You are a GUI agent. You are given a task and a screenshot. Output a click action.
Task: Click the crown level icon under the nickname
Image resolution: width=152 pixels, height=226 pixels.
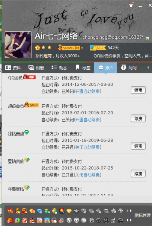click(x=38, y=47)
